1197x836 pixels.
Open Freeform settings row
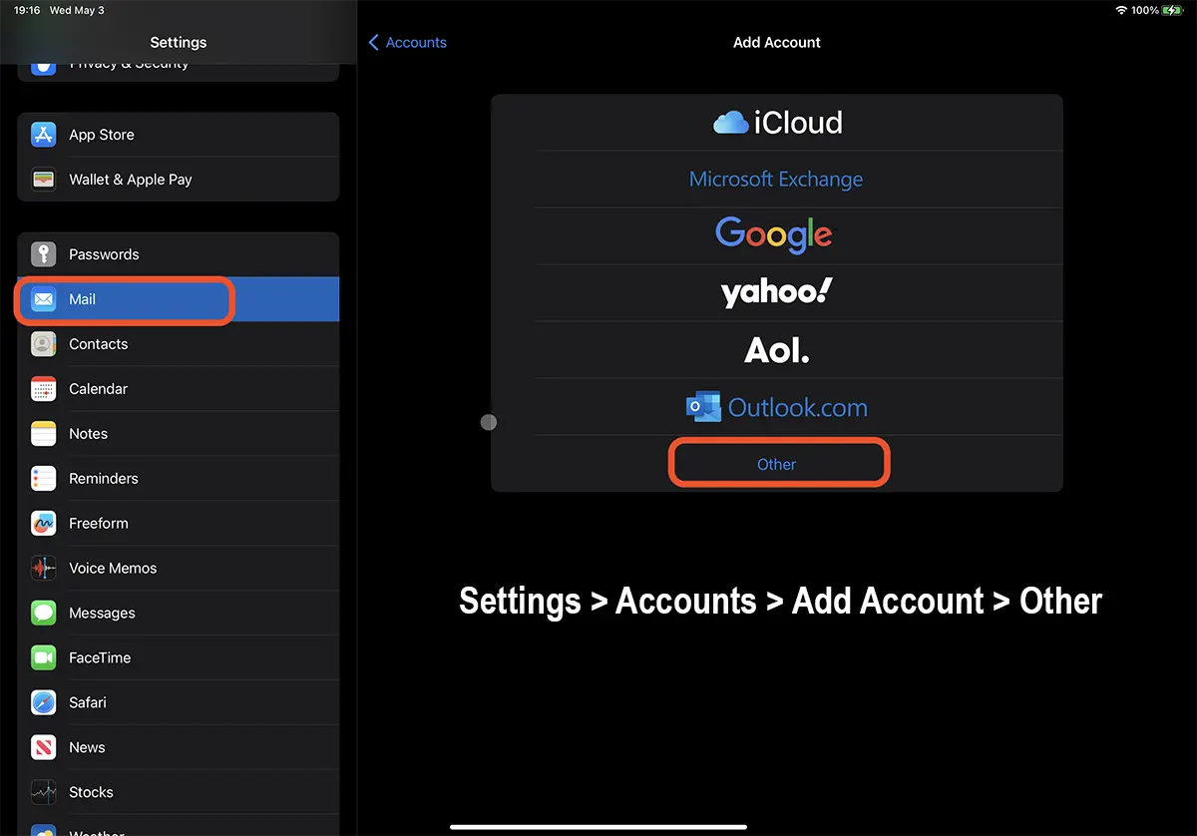click(179, 524)
